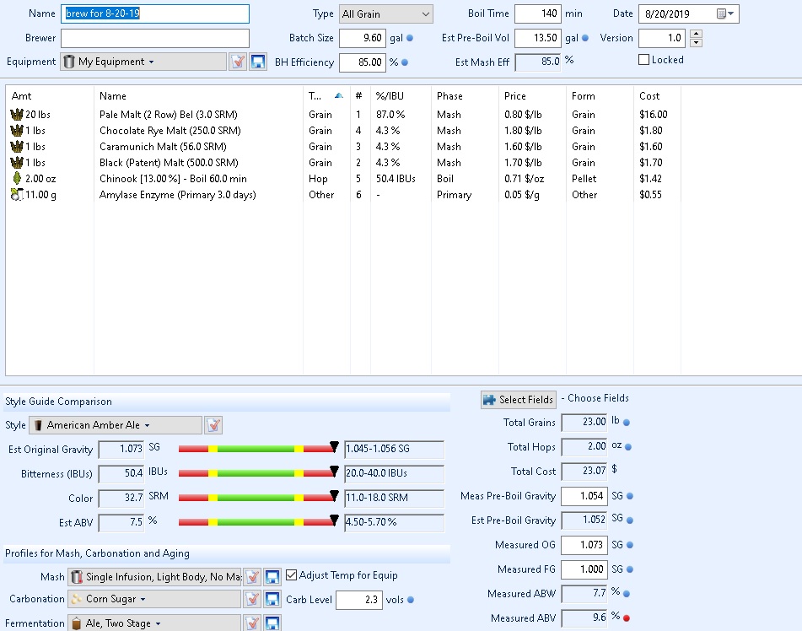This screenshot has width=802, height=631.
Task: Sort by the Price column header
Action: pos(532,95)
